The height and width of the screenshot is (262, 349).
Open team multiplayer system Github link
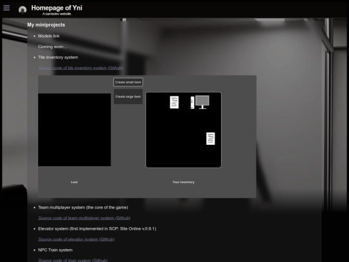(x=84, y=218)
